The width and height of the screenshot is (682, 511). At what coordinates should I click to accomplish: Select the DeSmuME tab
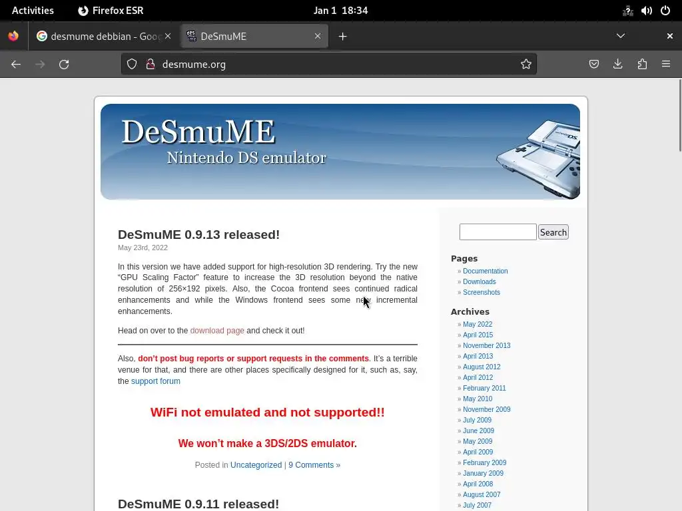(254, 36)
